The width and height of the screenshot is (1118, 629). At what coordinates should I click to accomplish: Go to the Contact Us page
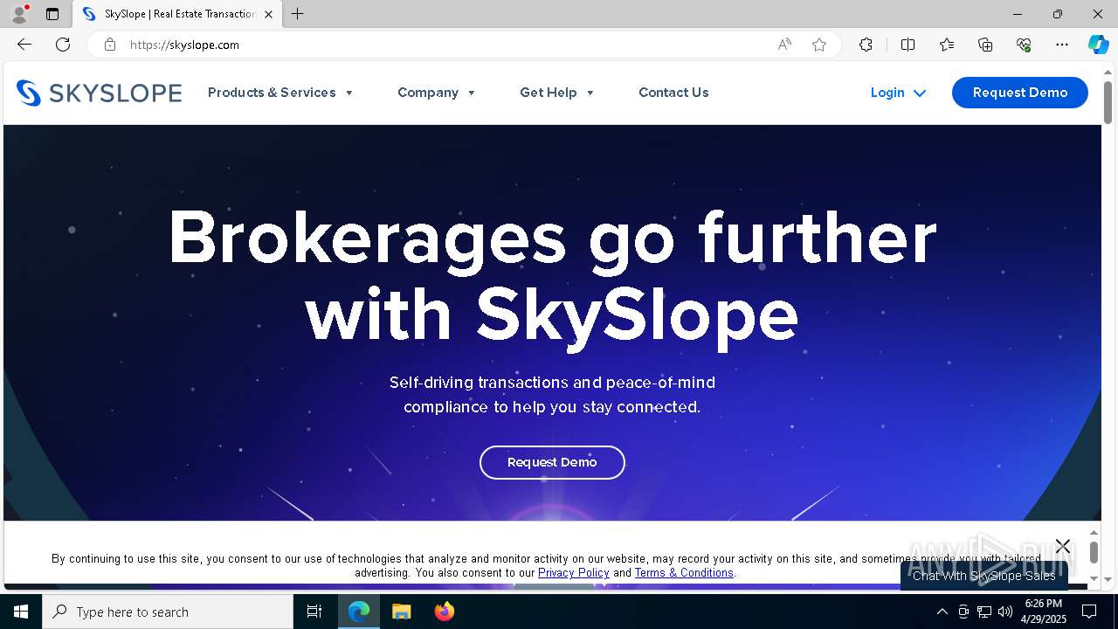(673, 93)
